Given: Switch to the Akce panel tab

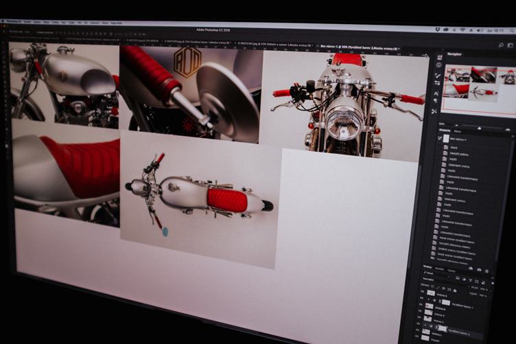Looking at the screenshot, I should click(x=457, y=131).
